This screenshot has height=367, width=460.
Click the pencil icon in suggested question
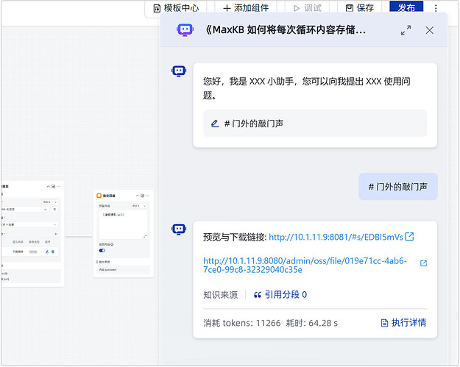pos(215,124)
